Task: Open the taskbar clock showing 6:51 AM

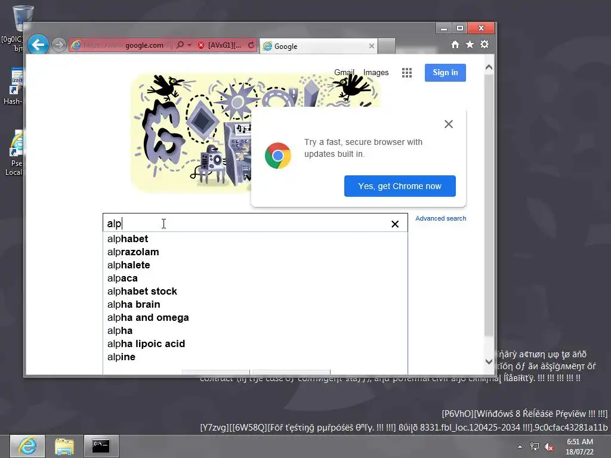Action: (580, 447)
